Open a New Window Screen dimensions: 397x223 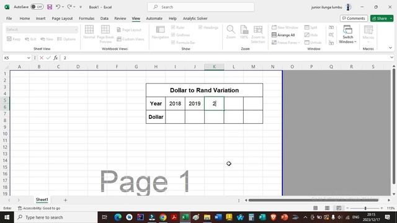click(285, 27)
